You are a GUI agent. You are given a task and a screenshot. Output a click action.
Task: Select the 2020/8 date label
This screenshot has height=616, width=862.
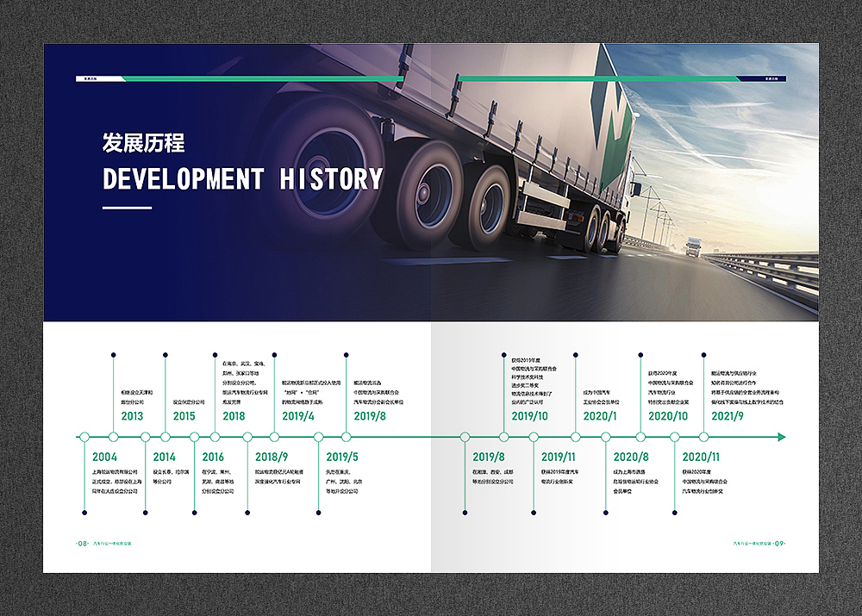pyautogui.click(x=631, y=457)
